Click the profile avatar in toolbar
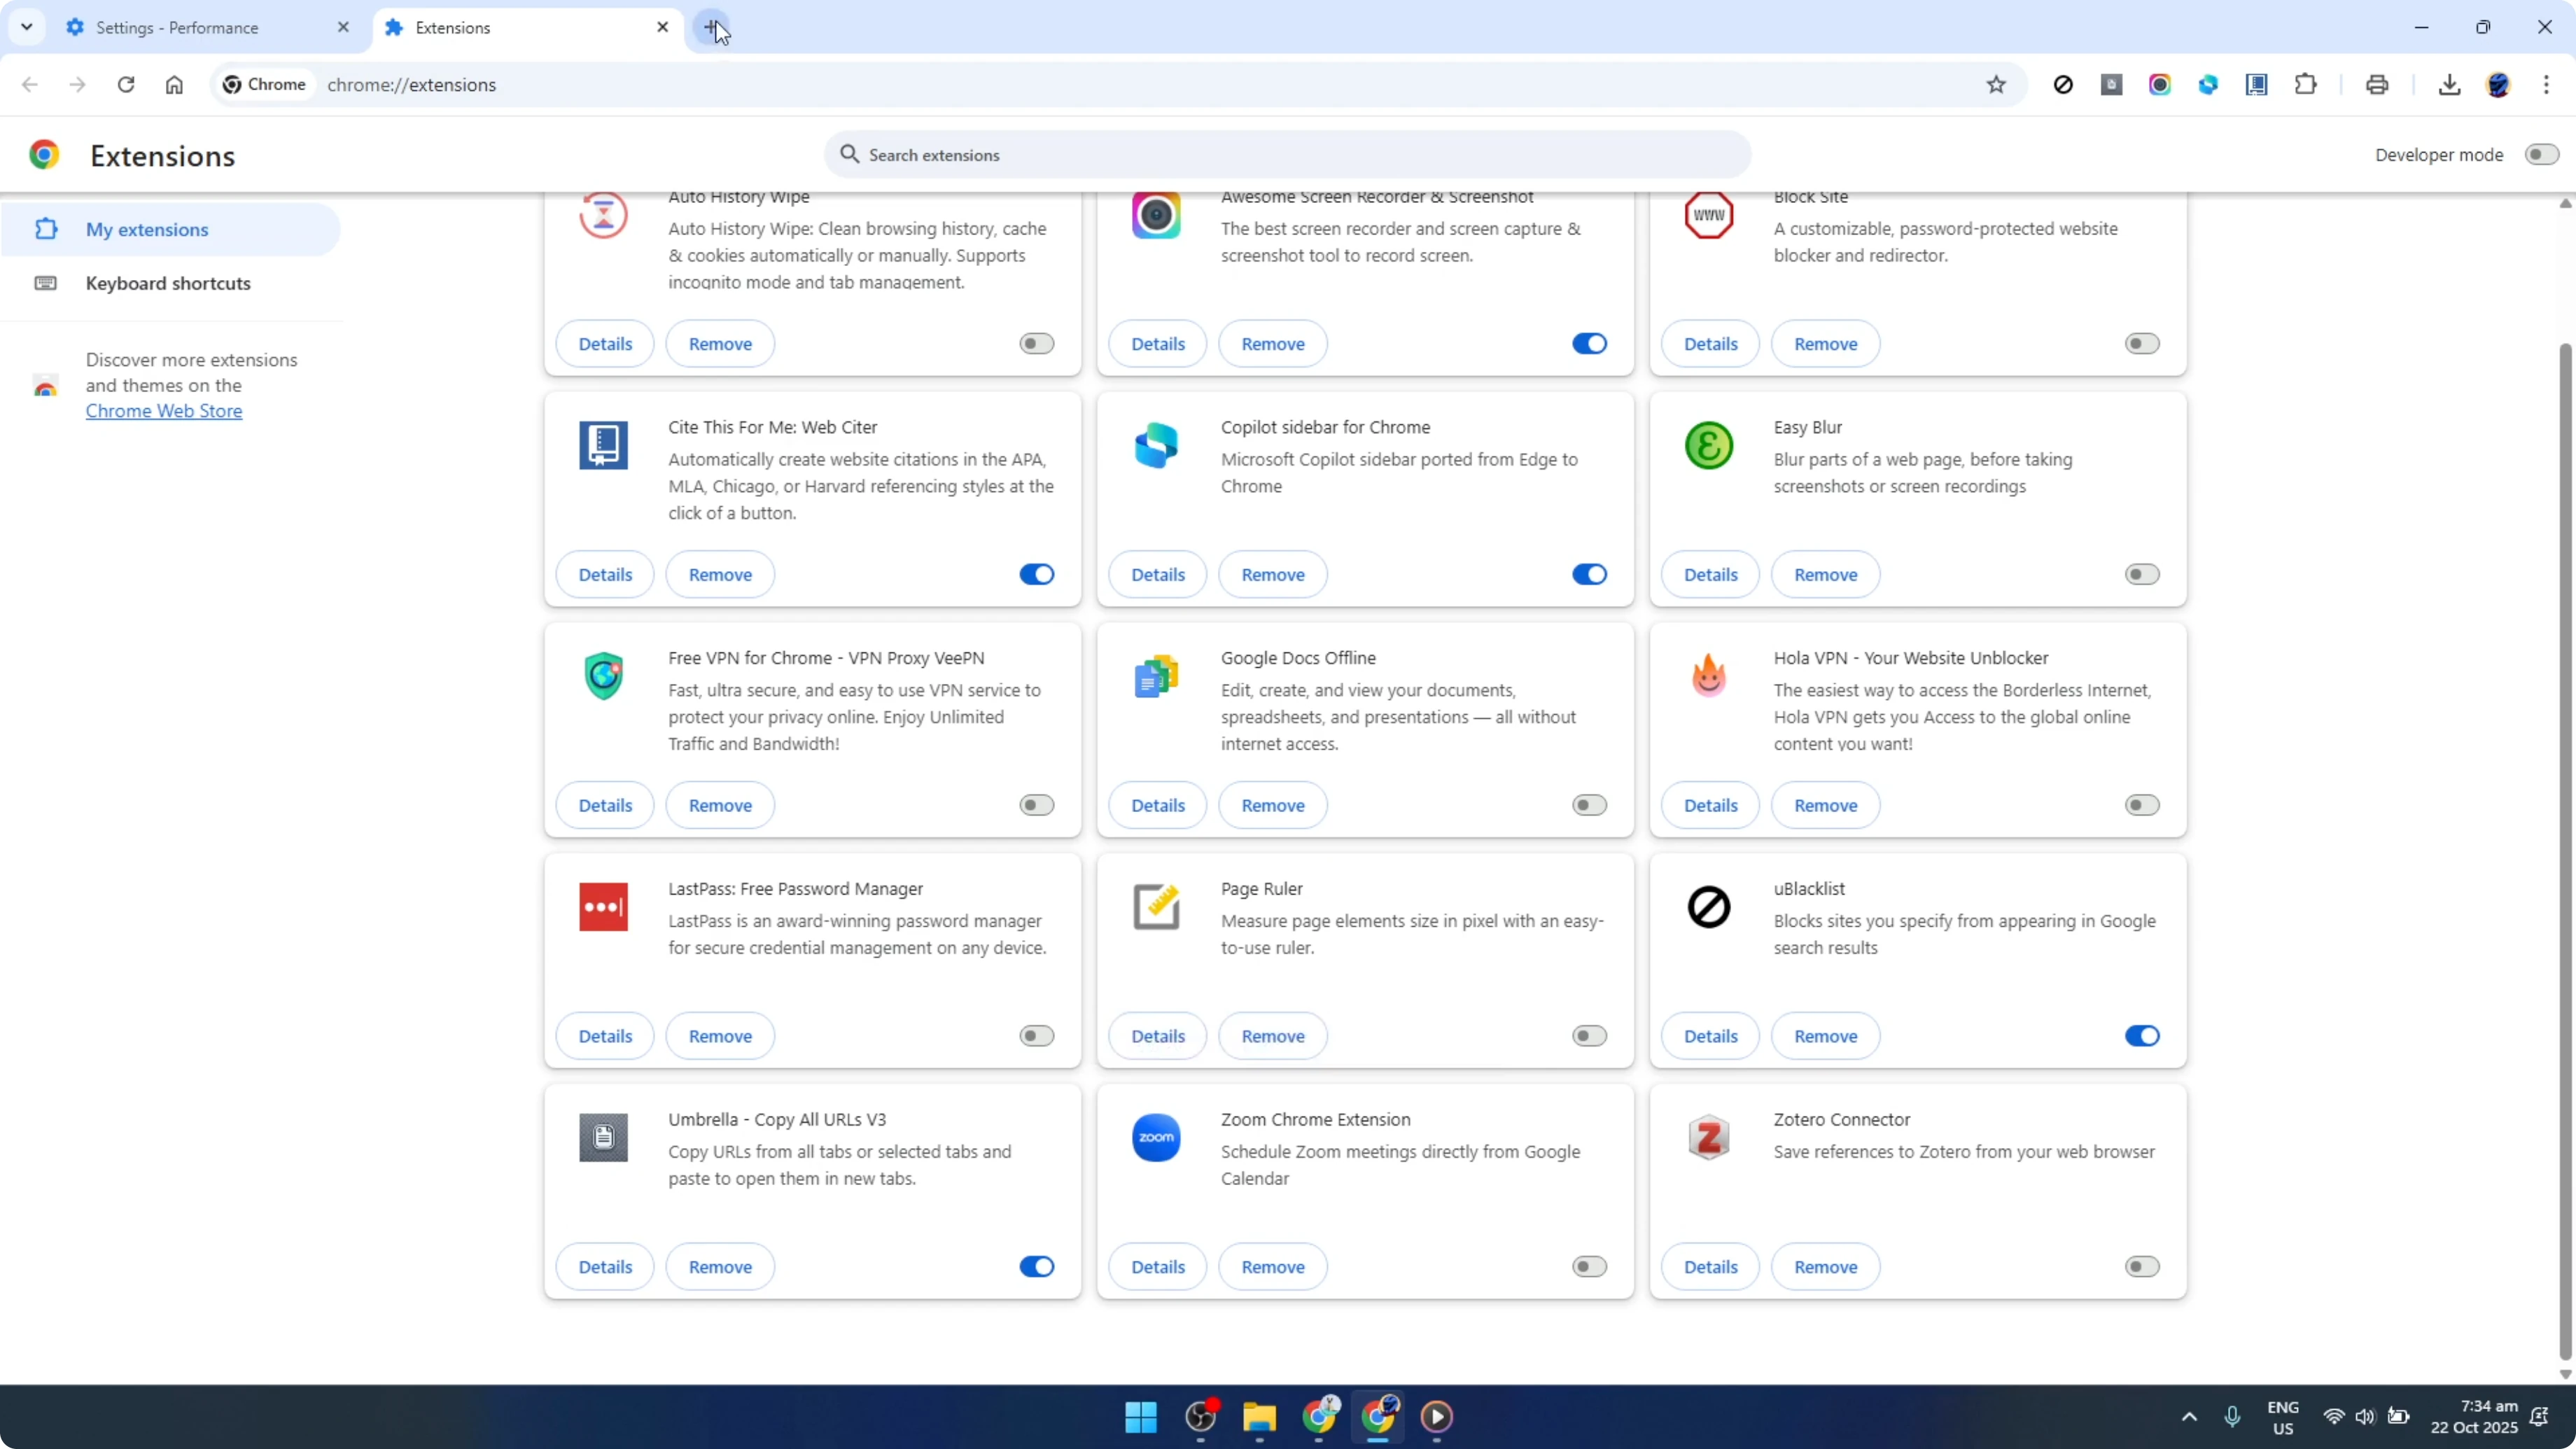This screenshot has height=1449, width=2576. pyautogui.click(x=2498, y=85)
